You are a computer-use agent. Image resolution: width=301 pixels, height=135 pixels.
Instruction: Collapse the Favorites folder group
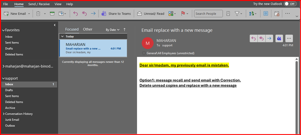[x=3, y=30]
